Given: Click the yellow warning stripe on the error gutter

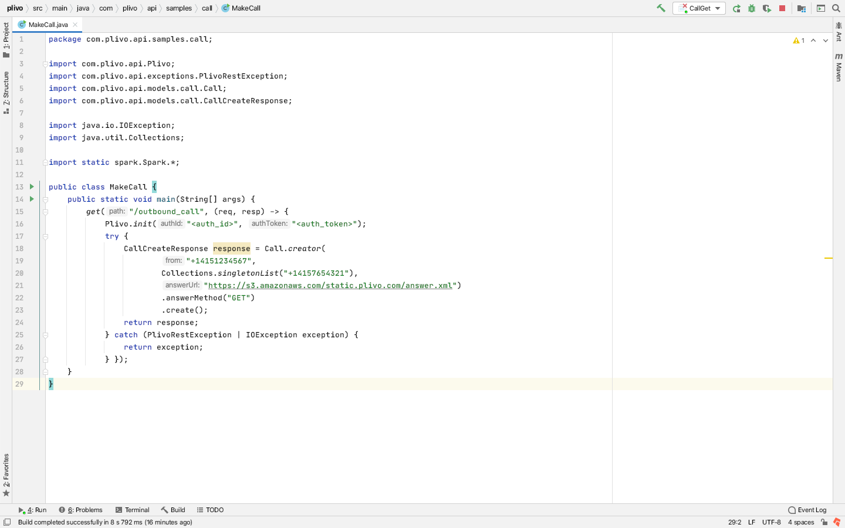Looking at the screenshot, I should click(x=828, y=258).
